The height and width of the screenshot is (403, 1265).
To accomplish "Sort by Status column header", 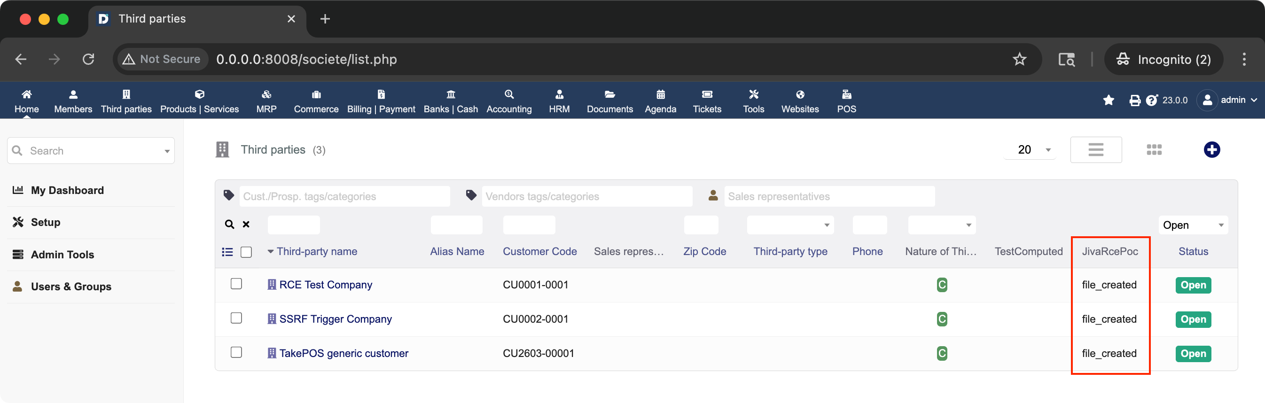I will pos(1193,251).
